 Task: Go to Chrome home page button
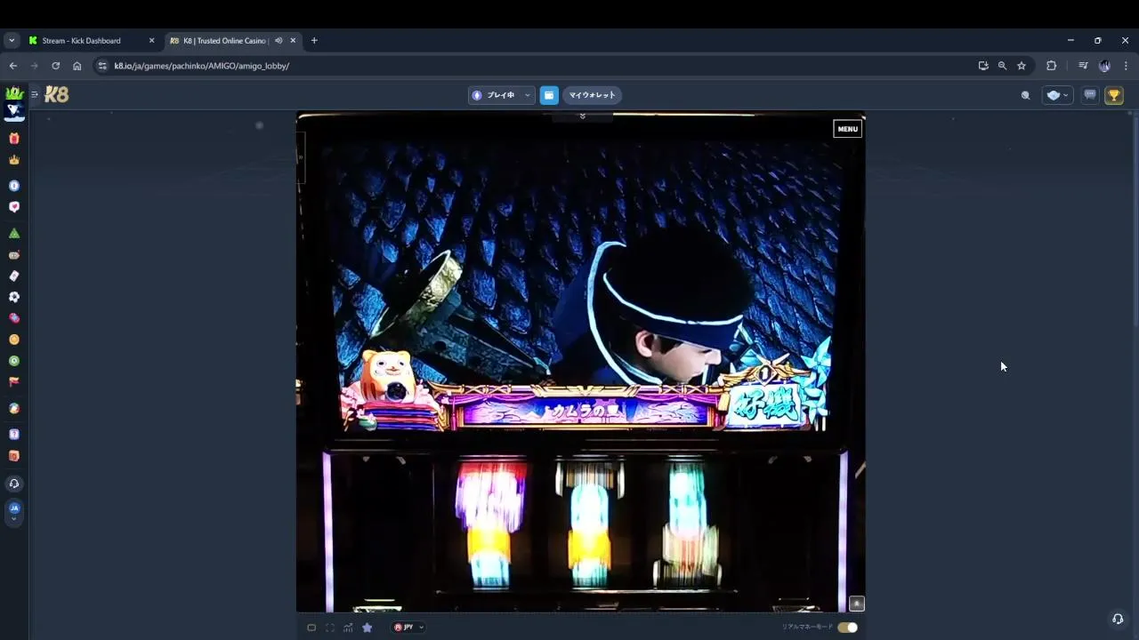77,66
